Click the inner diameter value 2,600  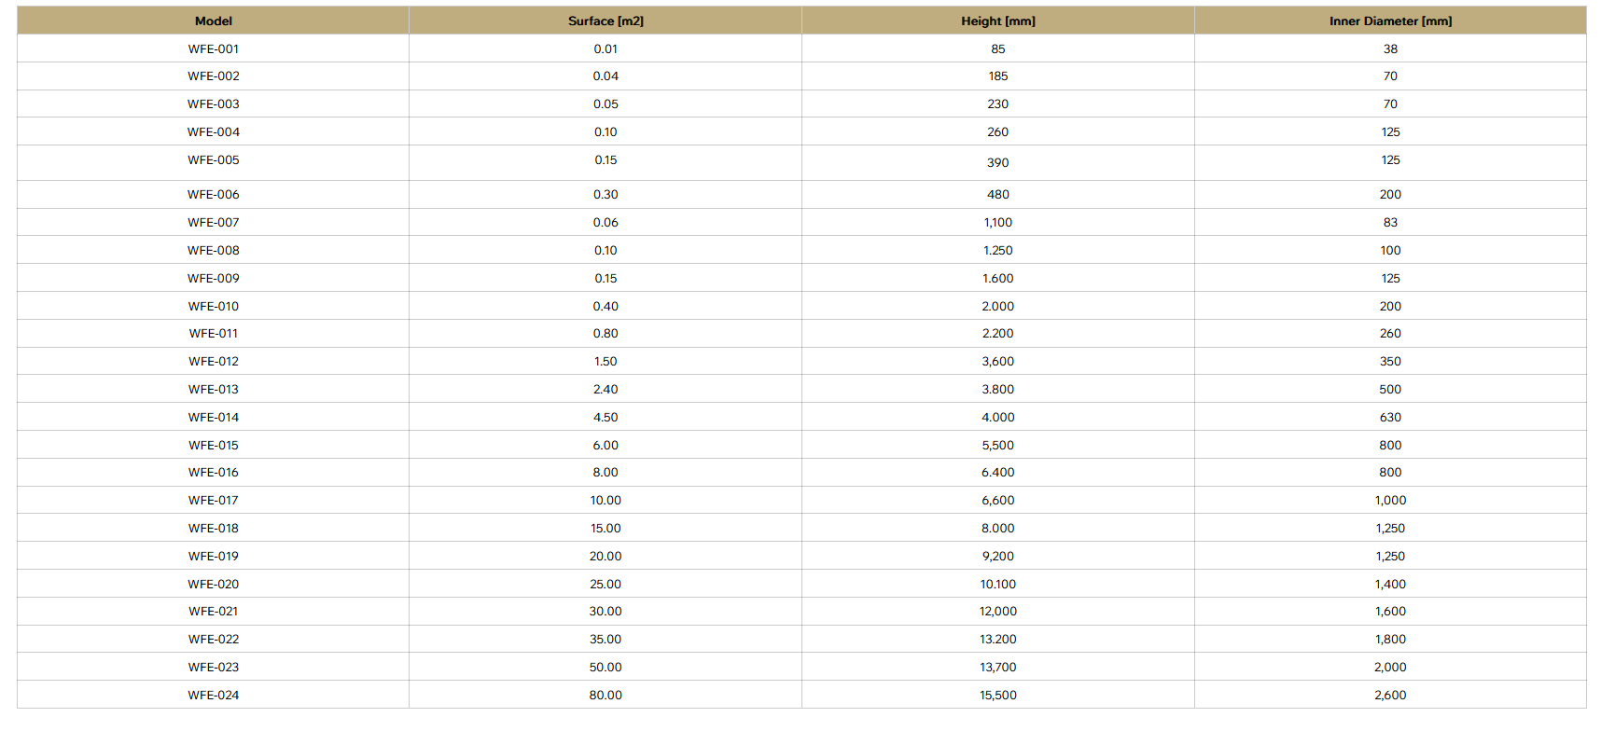point(1390,696)
